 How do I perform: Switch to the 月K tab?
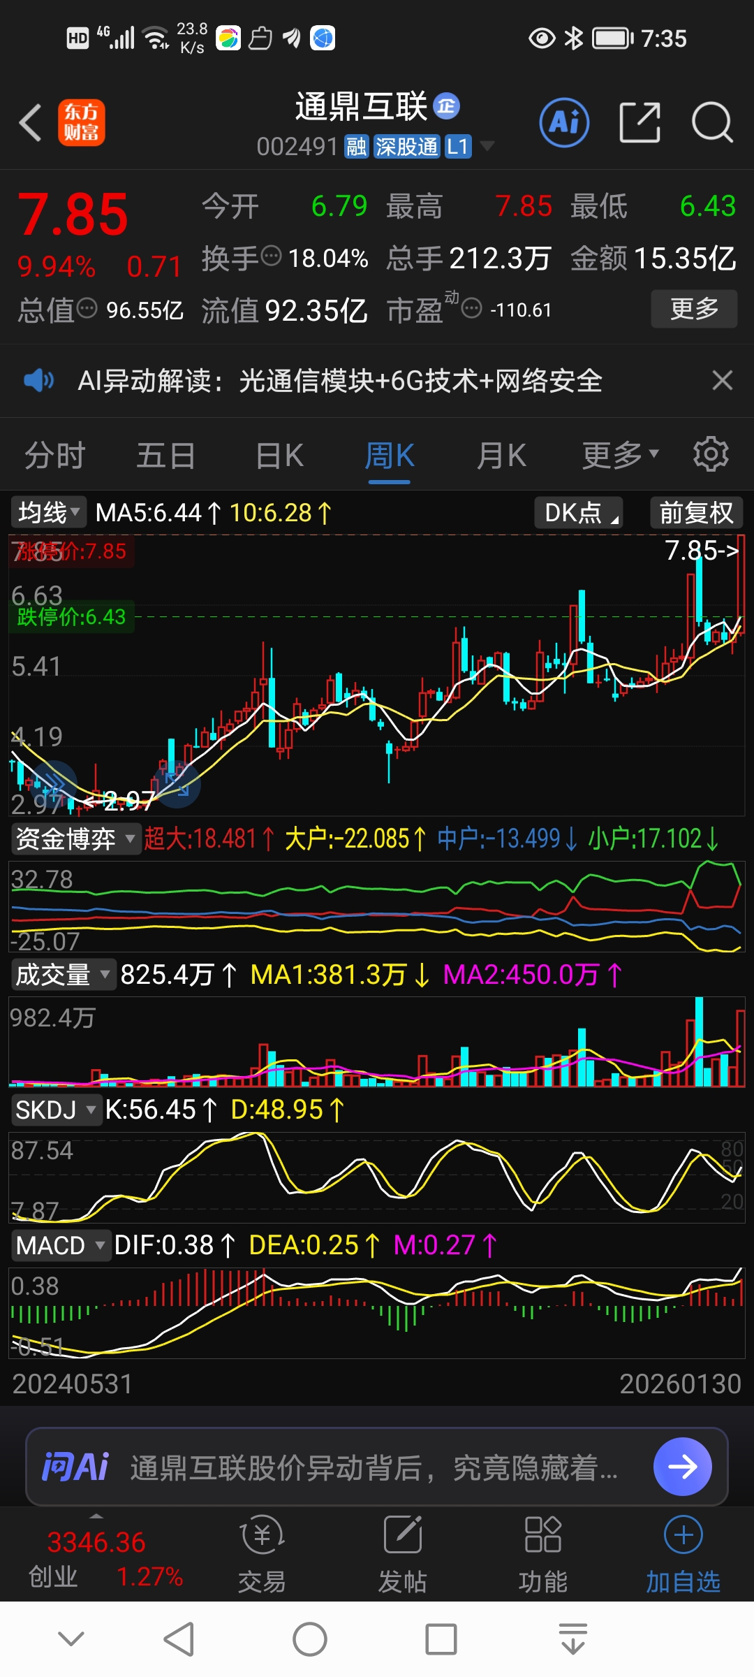tap(501, 456)
